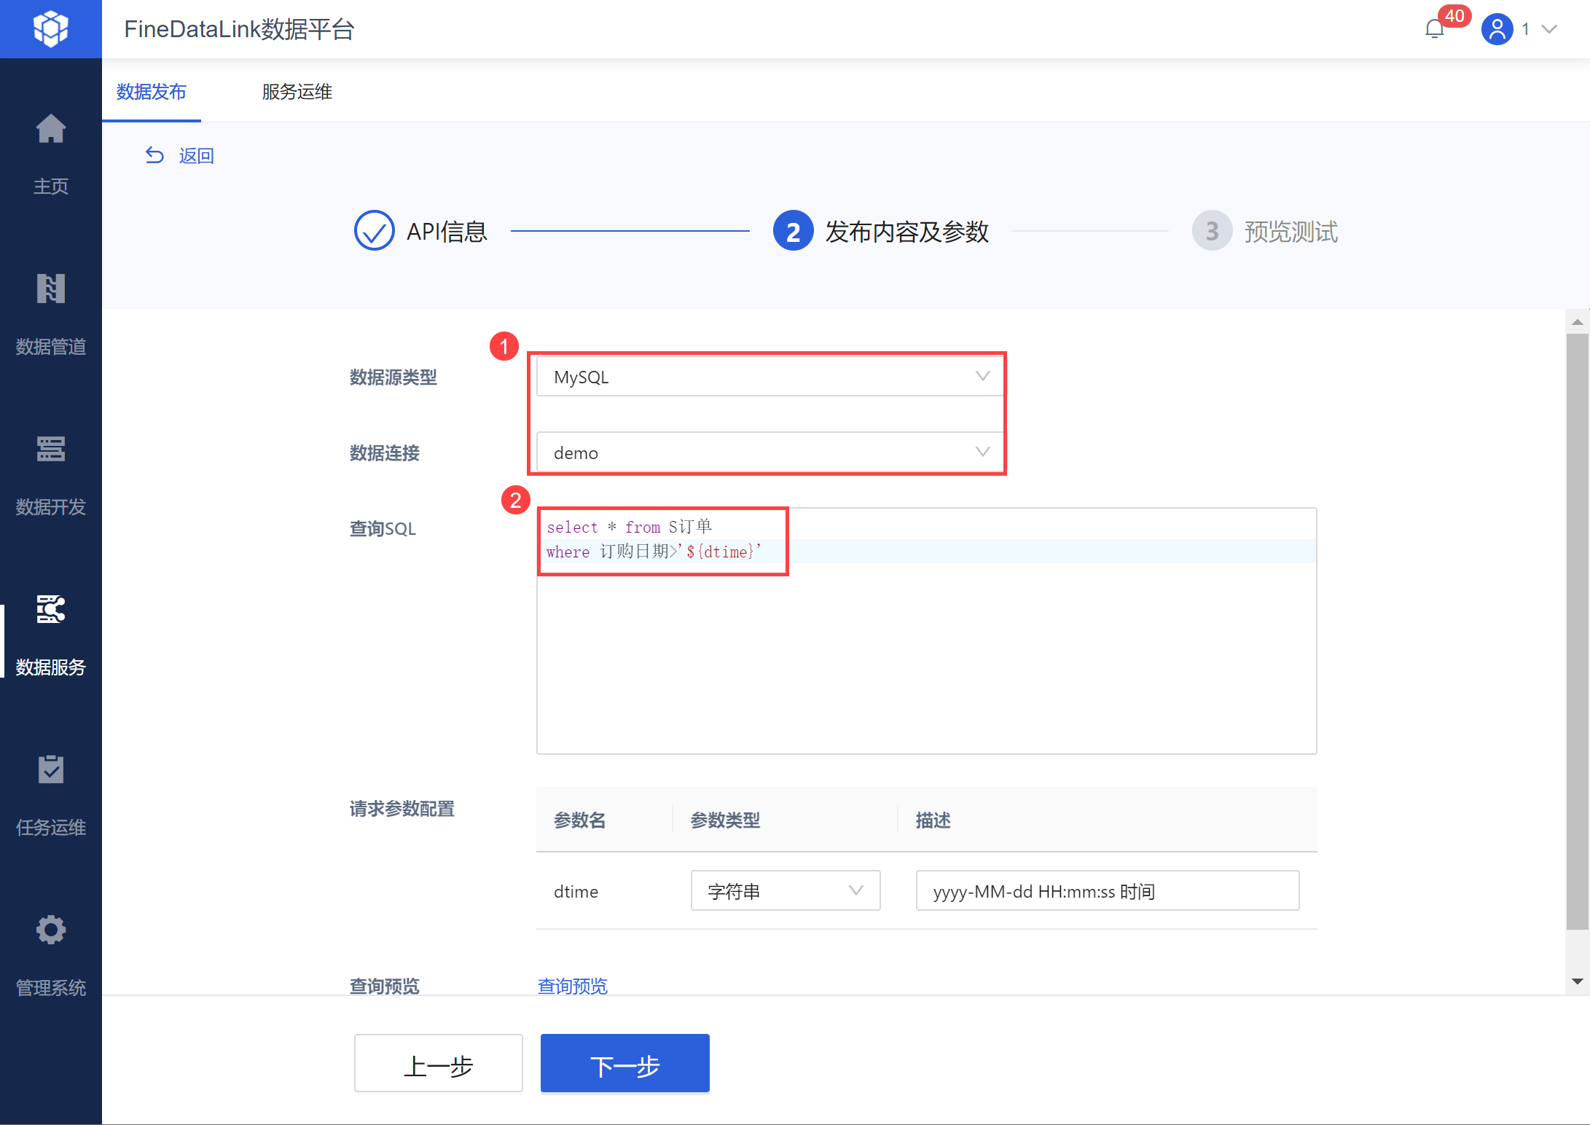Open 任务运维 in the sidebar
This screenshot has height=1125, width=1590.
point(50,771)
